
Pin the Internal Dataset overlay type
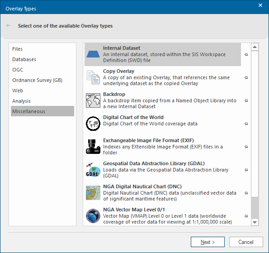(246, 54)
